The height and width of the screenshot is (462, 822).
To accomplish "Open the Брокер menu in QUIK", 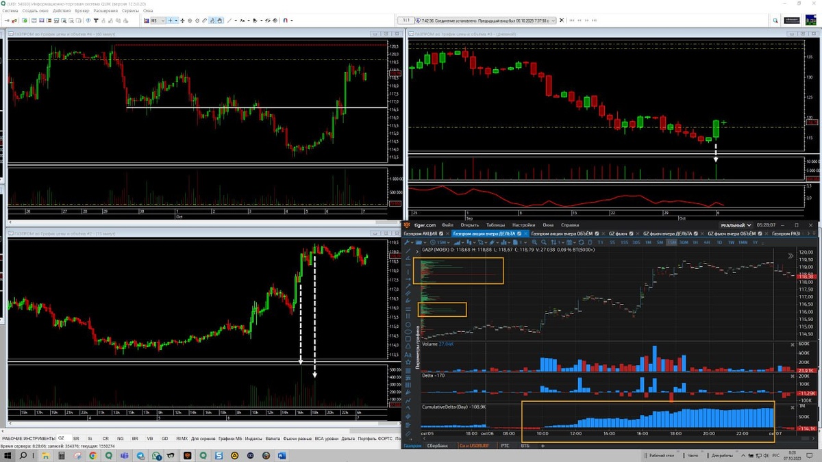I will coord(82,11).
